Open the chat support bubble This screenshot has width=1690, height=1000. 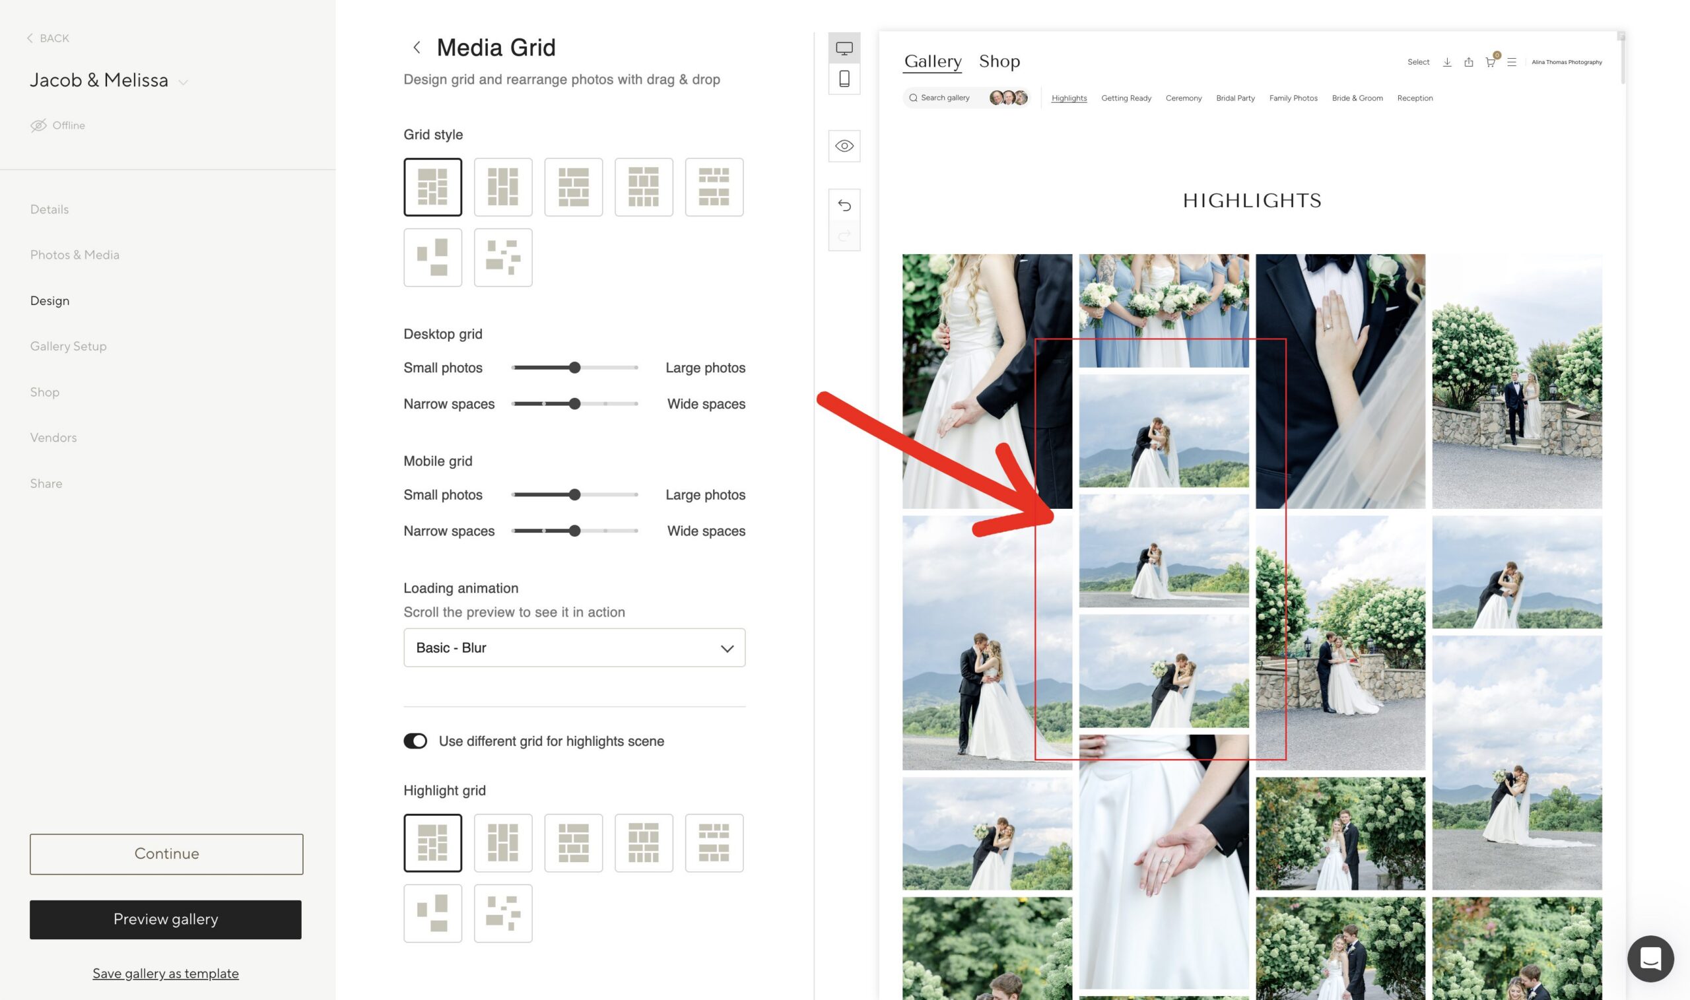tap(1650, 958)
